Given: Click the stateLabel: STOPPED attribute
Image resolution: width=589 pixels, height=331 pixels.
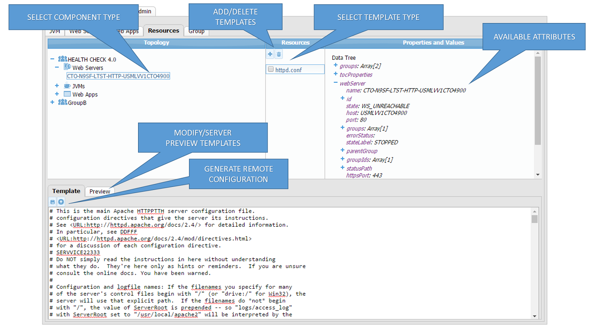Looking at the screenshot, I should pyautogui.click(x=372, y=142).
